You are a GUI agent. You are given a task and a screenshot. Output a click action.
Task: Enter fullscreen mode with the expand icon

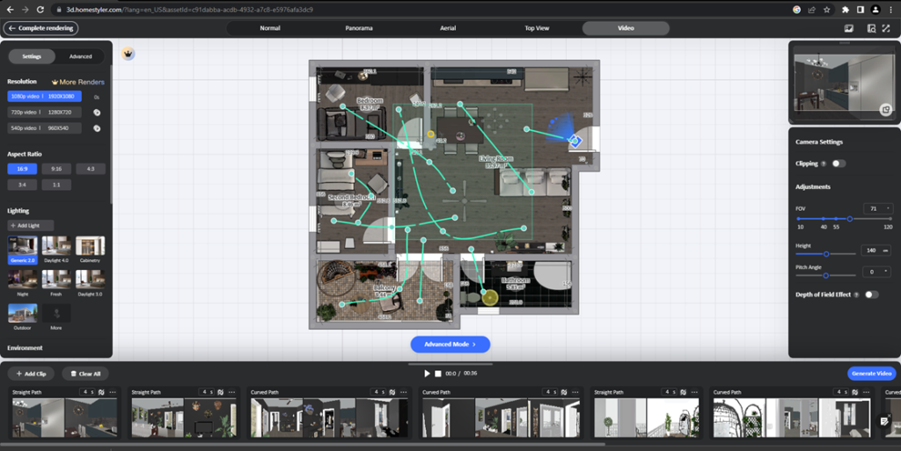coord(888,28)
